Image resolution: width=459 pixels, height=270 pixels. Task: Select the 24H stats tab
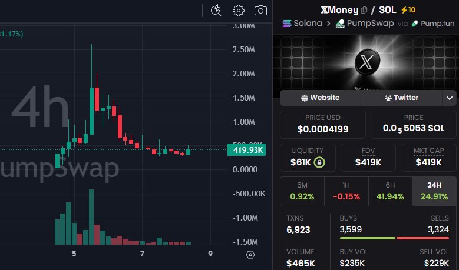(x=434, y=191)
